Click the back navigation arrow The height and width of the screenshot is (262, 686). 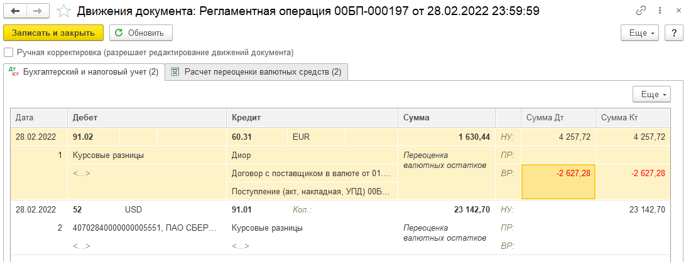[x=16, y=11]
